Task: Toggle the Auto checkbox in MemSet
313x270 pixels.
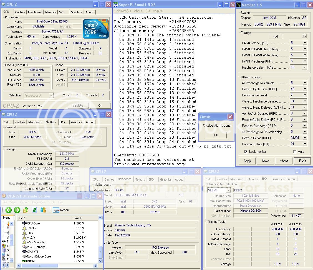Action: (x=295, y=152)
